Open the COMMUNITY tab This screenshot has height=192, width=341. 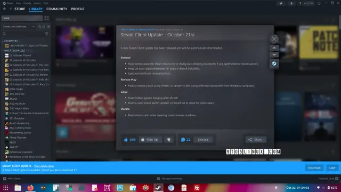[x=56, y=9]
